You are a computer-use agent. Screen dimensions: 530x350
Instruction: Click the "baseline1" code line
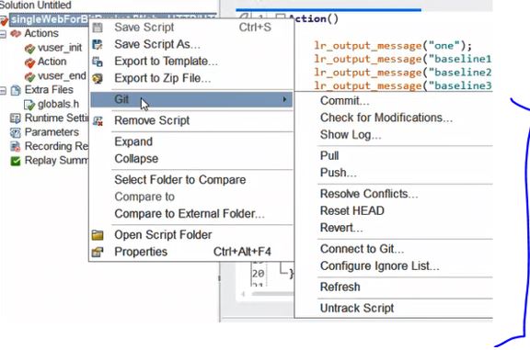point(403,59)
